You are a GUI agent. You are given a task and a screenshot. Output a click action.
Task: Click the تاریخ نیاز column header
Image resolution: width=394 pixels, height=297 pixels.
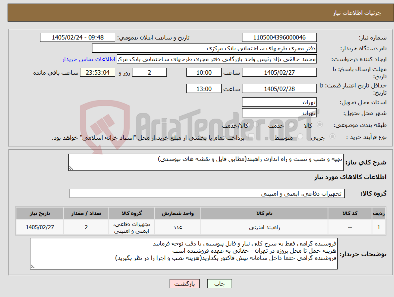[40, 214]
